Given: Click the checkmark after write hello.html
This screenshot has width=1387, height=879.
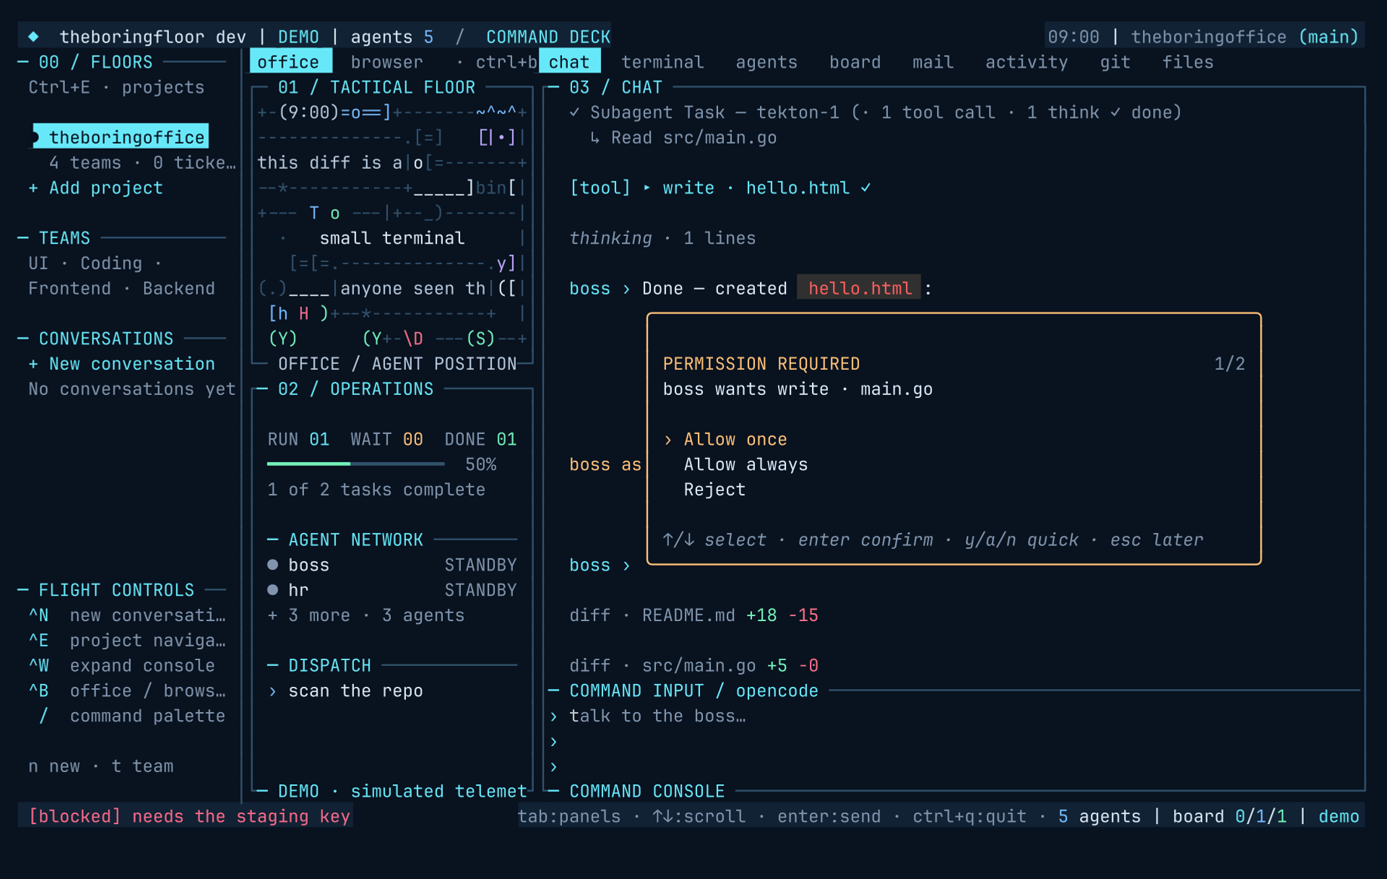Looking at the screenshot, I should (x=865, y=188).
